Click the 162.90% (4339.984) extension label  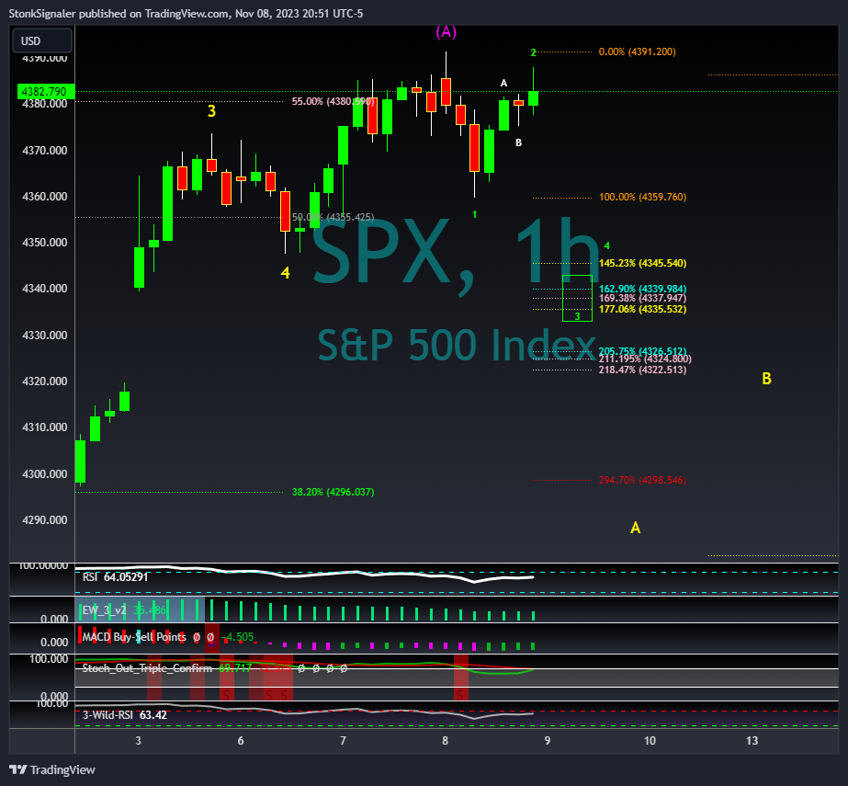coord(642,289)
